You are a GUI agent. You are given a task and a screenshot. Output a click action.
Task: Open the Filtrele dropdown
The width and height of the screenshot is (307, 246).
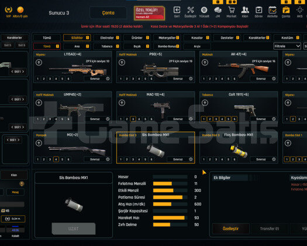pos(287,46)
